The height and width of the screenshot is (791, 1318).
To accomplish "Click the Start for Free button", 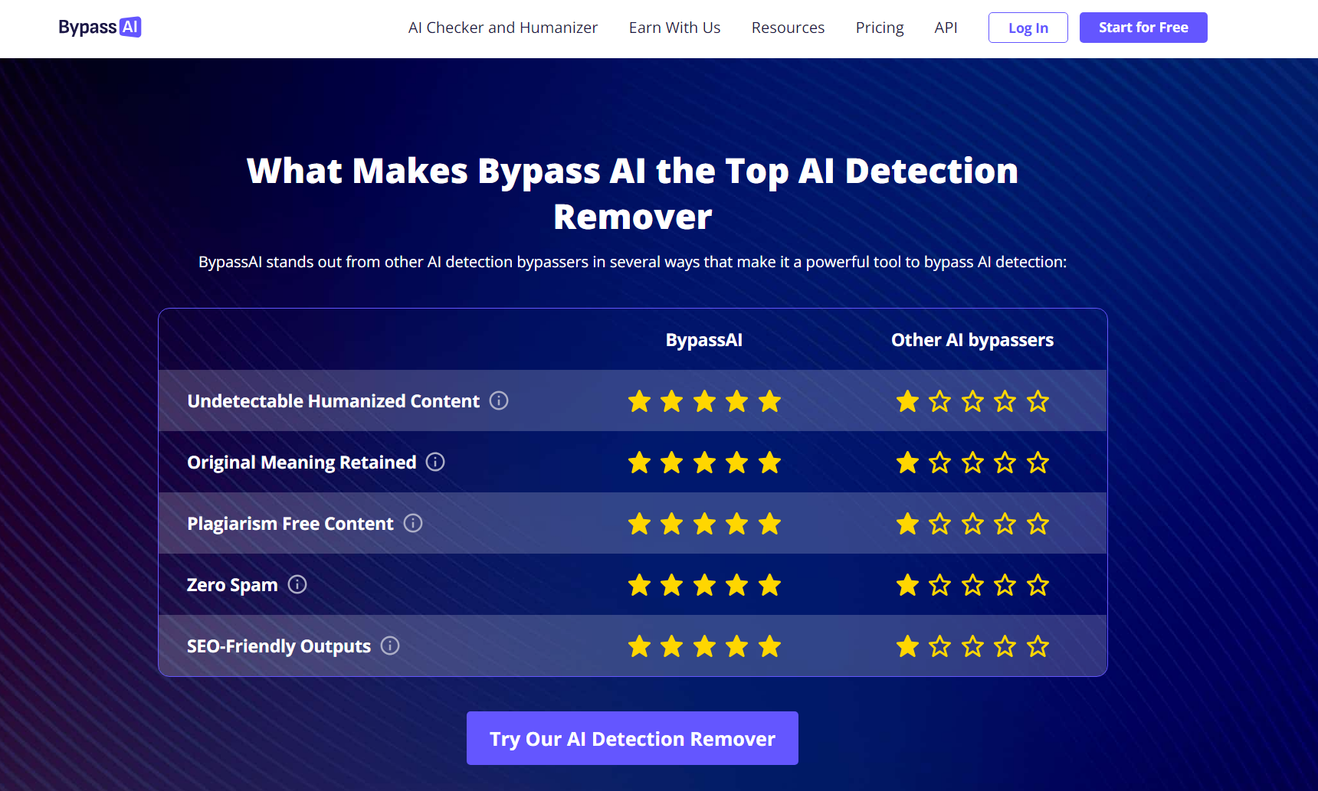I will pos(1143,28).
